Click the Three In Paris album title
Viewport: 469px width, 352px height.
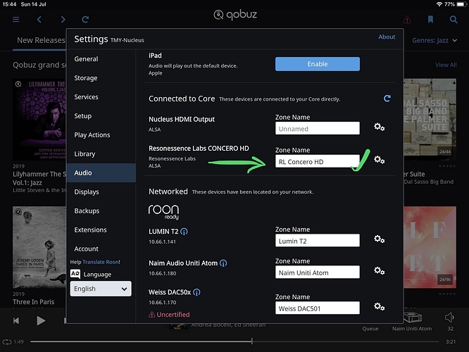(34, 302)
